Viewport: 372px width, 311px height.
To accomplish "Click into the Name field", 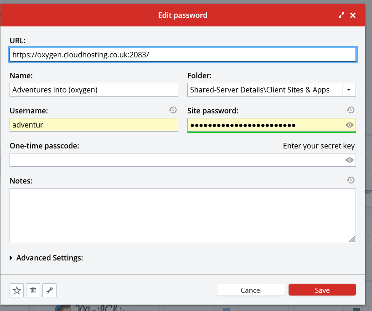I will (x=93, y=90).
